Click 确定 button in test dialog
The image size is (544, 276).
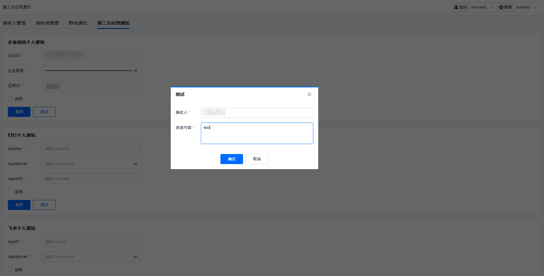pyautogui.click(x=231, y=159)
